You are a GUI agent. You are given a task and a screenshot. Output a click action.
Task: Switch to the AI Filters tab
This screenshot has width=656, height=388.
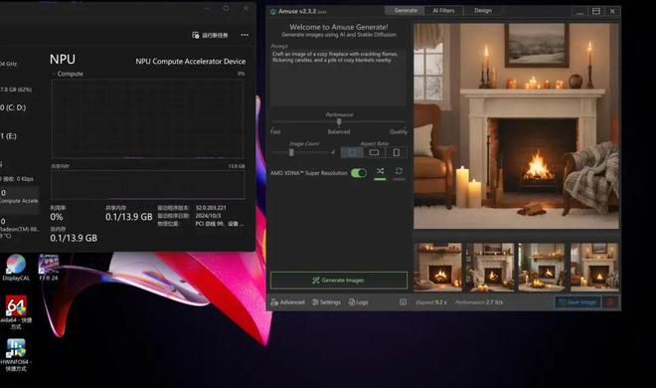[443, 11]
